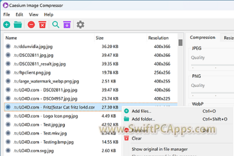Select file .ts/ddunvidia.jpg.jpg
Viewport: 234px width, 156px height.
33,46
